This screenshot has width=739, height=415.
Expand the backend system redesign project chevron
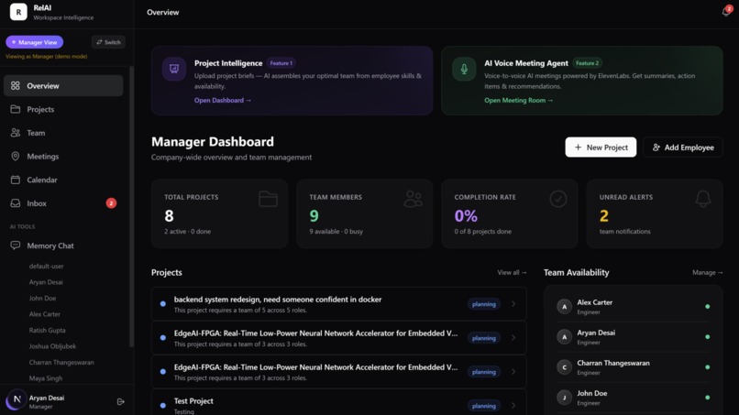pos(513,304)
